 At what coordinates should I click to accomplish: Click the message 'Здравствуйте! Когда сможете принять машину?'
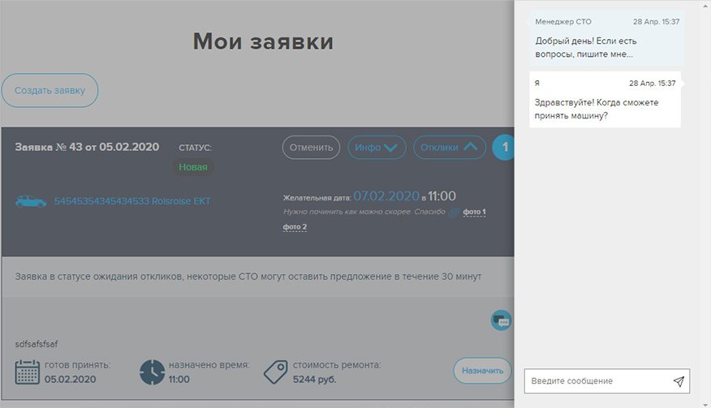605,100
